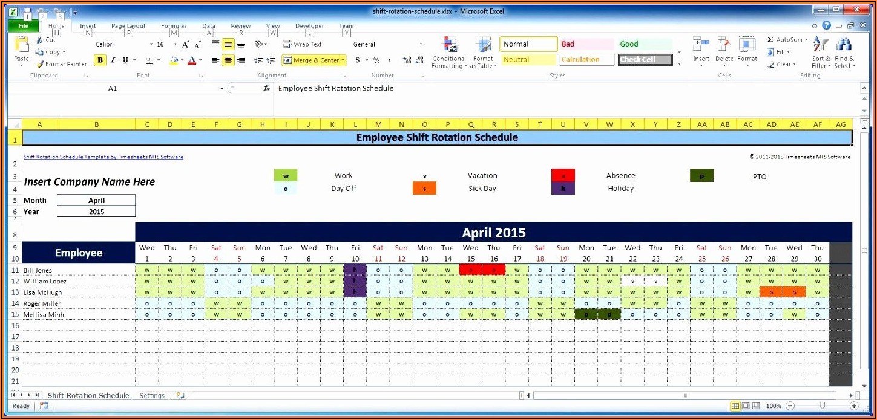This screenshot has width=877, height=420.
Task: Switch to the Page Layout tab
Action: [x=128, y=26]
